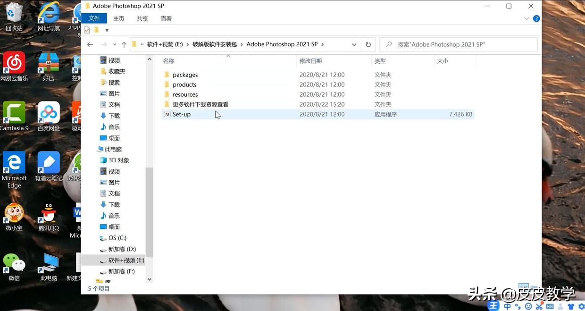Select the resources folder
Screen dimensions: 585x311
[x=185, y=94]
